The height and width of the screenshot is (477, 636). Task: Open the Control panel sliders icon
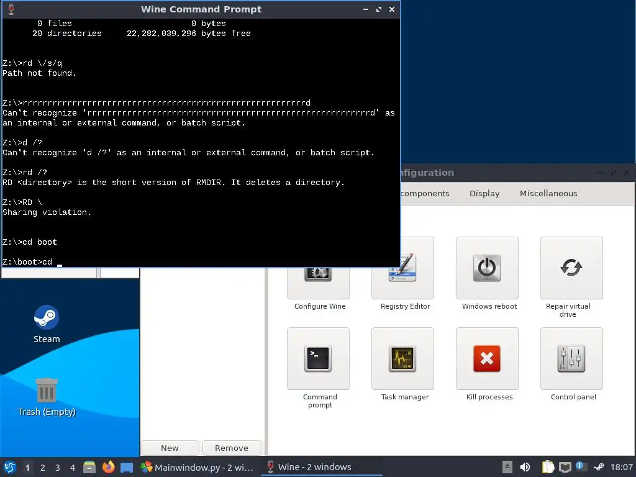[x=571, y=358]
